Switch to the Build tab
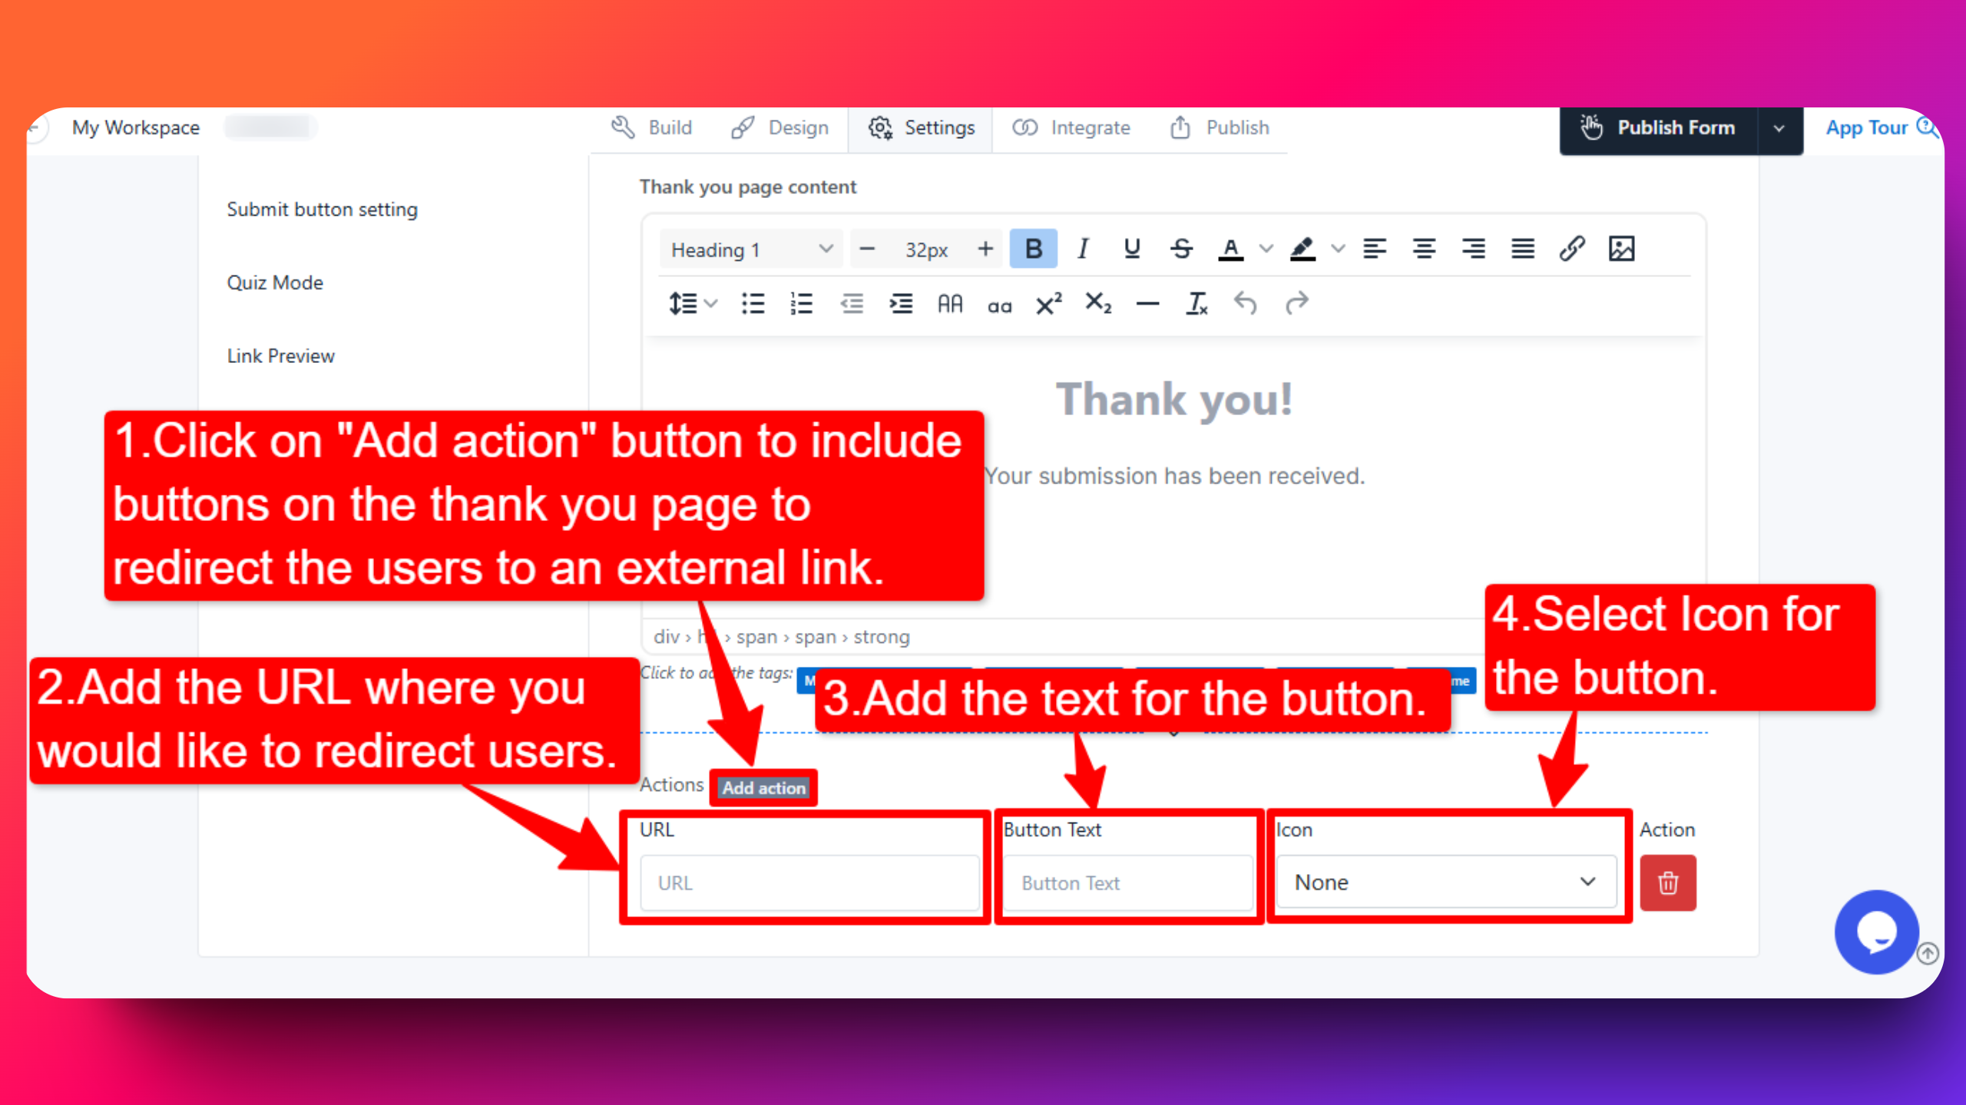 tap(652, 127)
